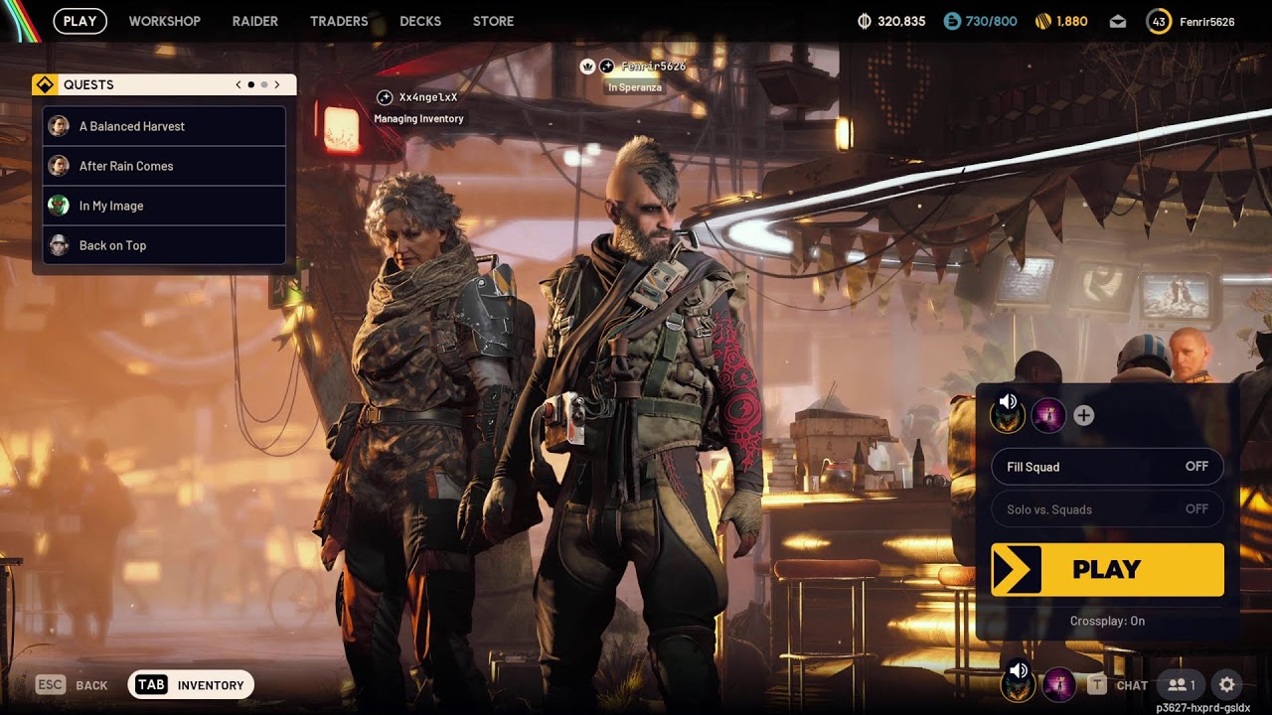Open the Workshop tab
The image size is (1272, 715).
click(164, 21)
